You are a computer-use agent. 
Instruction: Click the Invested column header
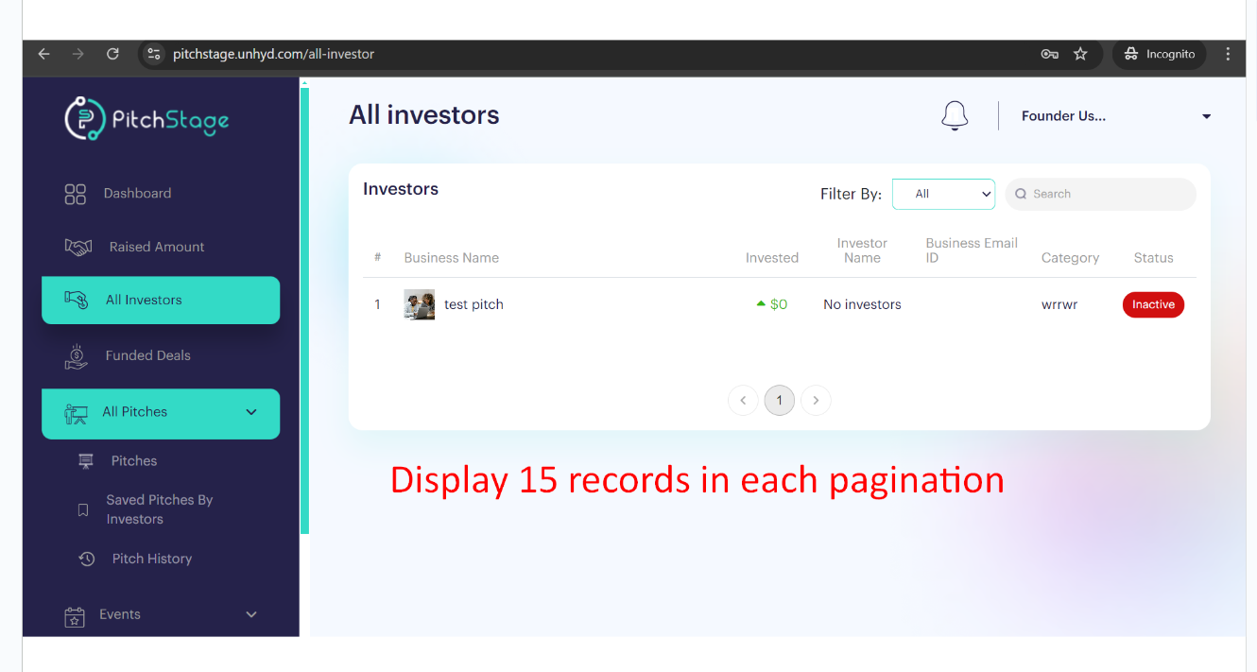pos(772,258)
